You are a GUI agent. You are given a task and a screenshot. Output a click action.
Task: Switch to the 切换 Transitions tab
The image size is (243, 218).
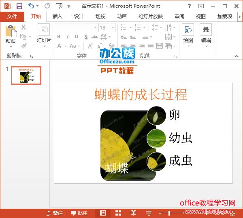[x=100, y=17]
